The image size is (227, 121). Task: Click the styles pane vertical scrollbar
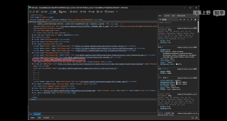(x=198, y=27)
